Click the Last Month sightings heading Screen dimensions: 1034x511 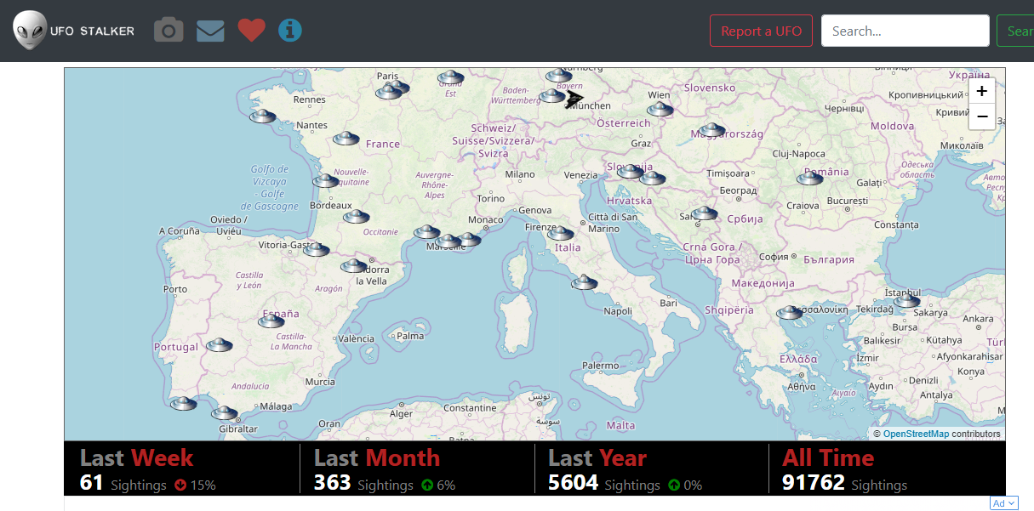coord(377,457)
